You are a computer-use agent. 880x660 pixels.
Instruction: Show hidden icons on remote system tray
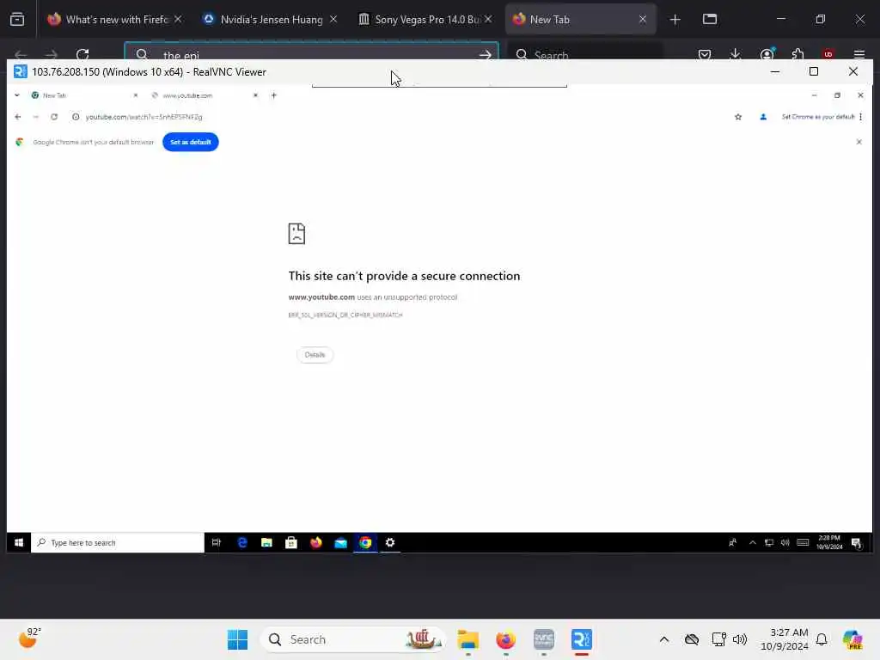pyautogui.click(x=753, y=543)
